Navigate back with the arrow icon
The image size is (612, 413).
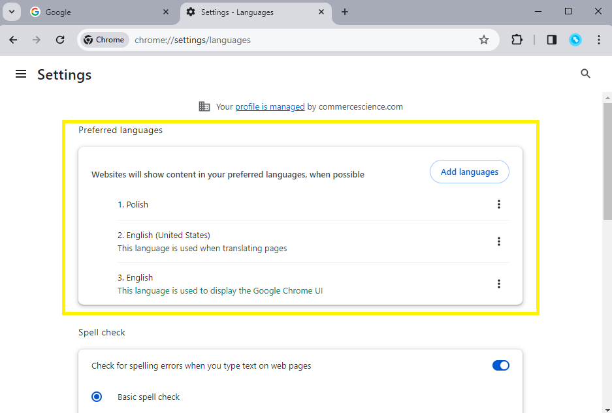tap(13, 40)
